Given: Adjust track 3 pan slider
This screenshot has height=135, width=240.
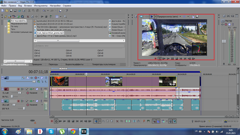Looking at the screenshot, I should (24, 109).
